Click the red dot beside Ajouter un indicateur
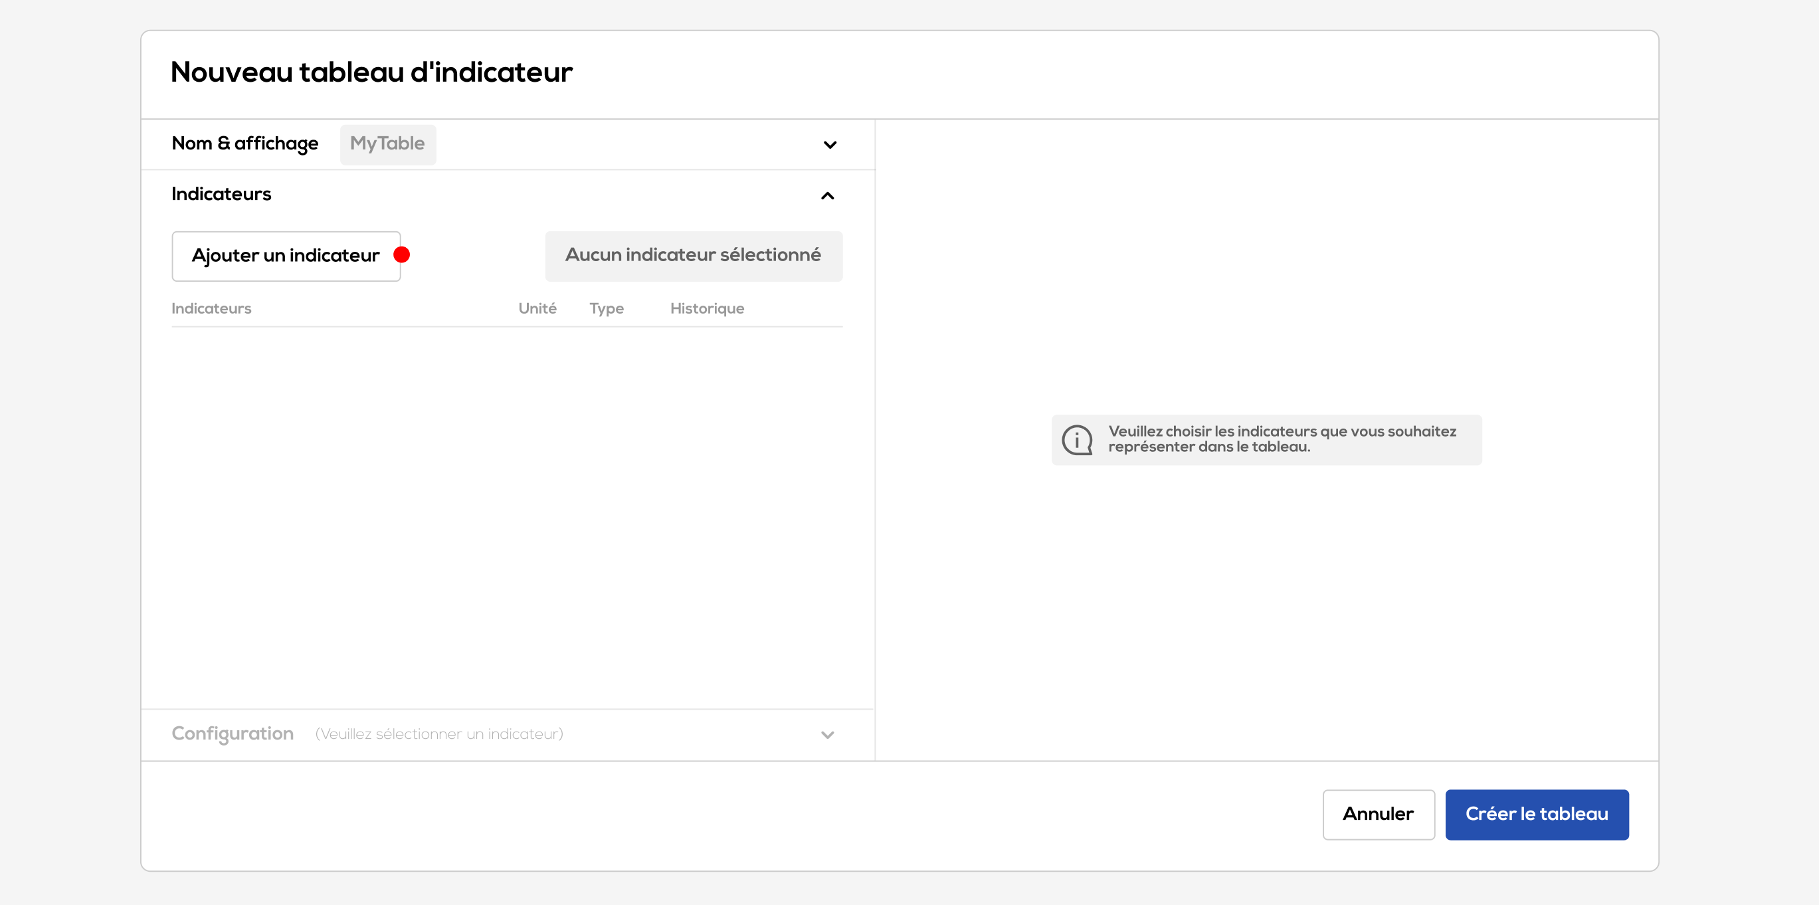 click(402, 255)
